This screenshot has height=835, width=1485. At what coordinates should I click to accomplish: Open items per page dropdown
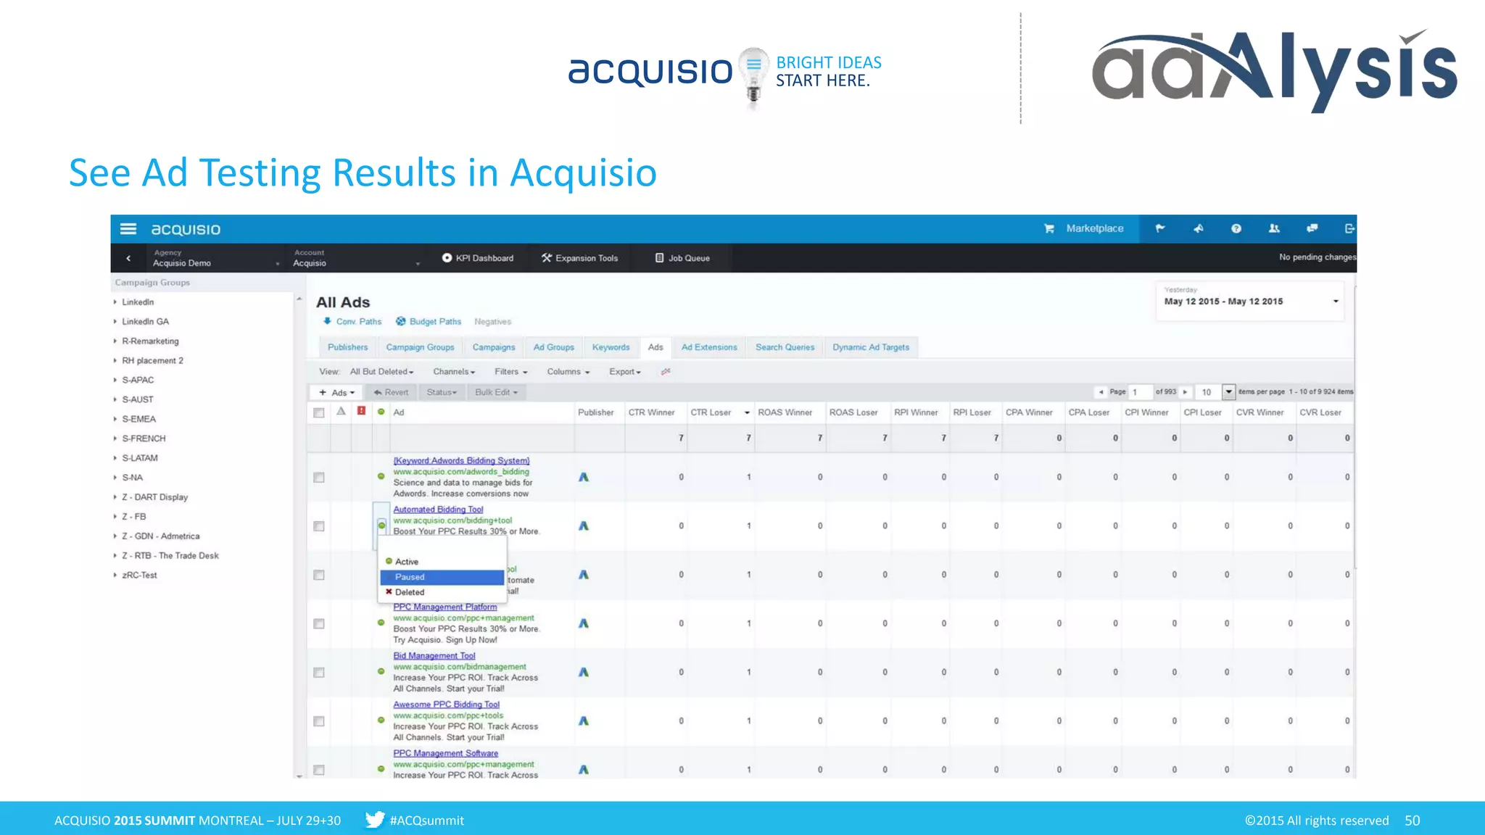click(1228, 392)
